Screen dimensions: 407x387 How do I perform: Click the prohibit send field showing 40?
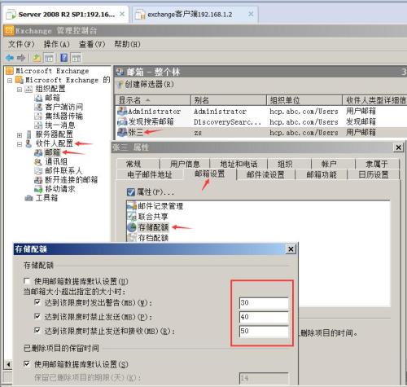coord(264,317)
